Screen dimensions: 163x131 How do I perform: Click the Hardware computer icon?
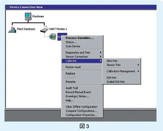[28, 16]
